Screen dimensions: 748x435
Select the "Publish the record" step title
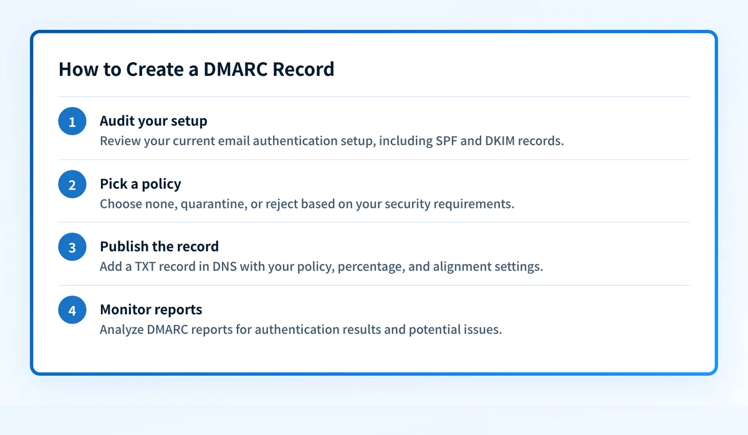click(159, 246)
